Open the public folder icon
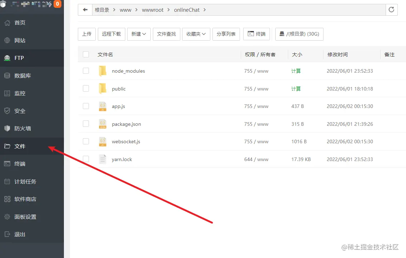Viewport: 406px width, 258px height. (x=102, y=89)
